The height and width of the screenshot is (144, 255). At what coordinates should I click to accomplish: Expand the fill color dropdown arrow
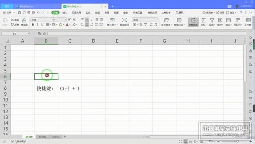point(63,25)
